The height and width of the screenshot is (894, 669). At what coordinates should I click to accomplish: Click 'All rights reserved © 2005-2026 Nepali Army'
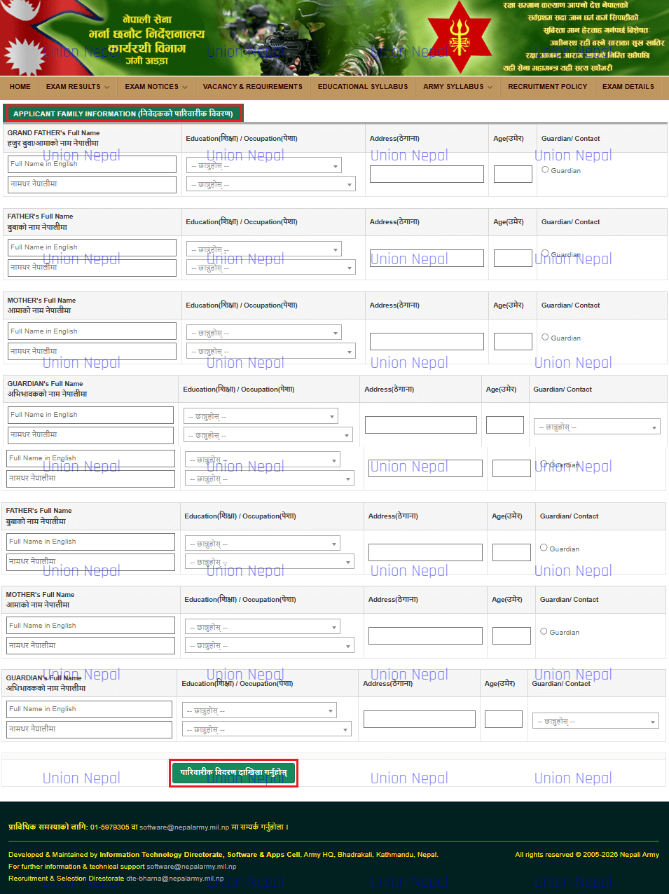587,854
